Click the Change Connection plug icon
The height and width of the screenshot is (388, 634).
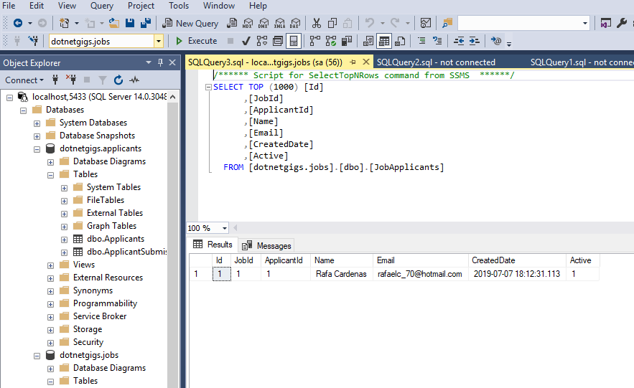(33, 41)
